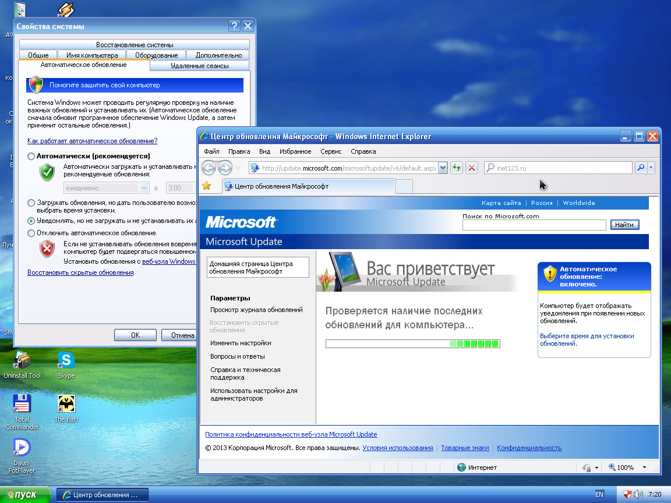This screenshot has height=503, width=671.
Task: Click the green update check progress bar
Action: 412,343
